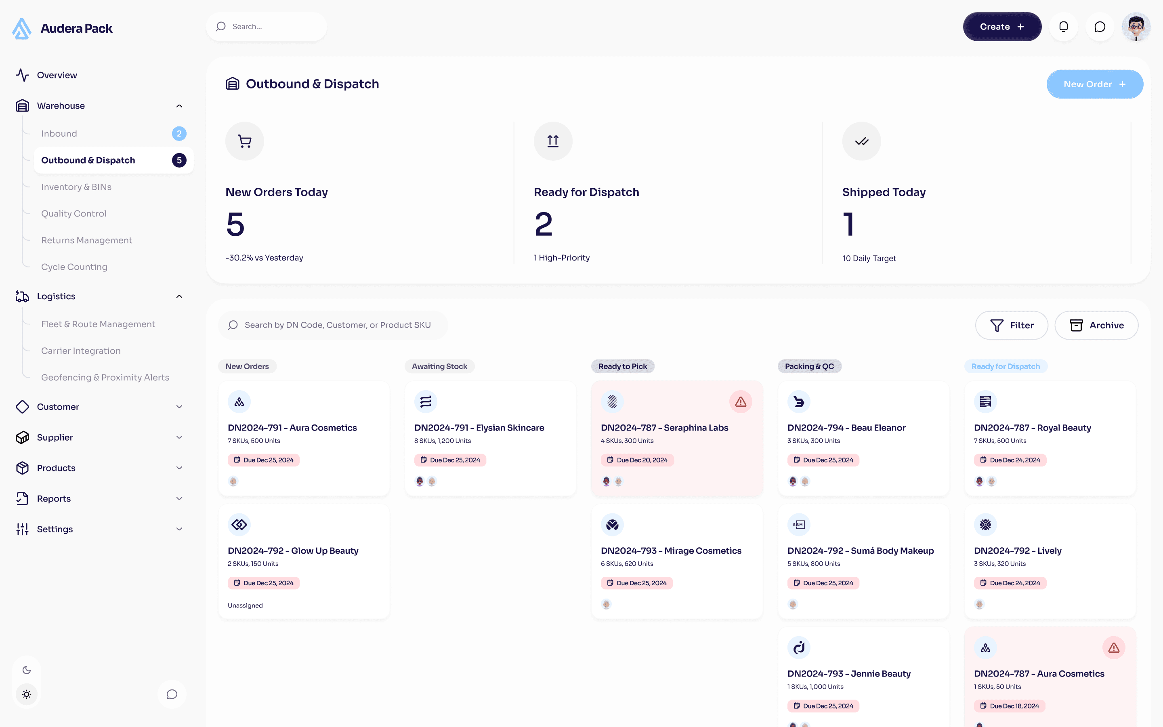
Task: Click warning icon on DN2024-787 Aura Cosmetics card
Action: 1113,648
